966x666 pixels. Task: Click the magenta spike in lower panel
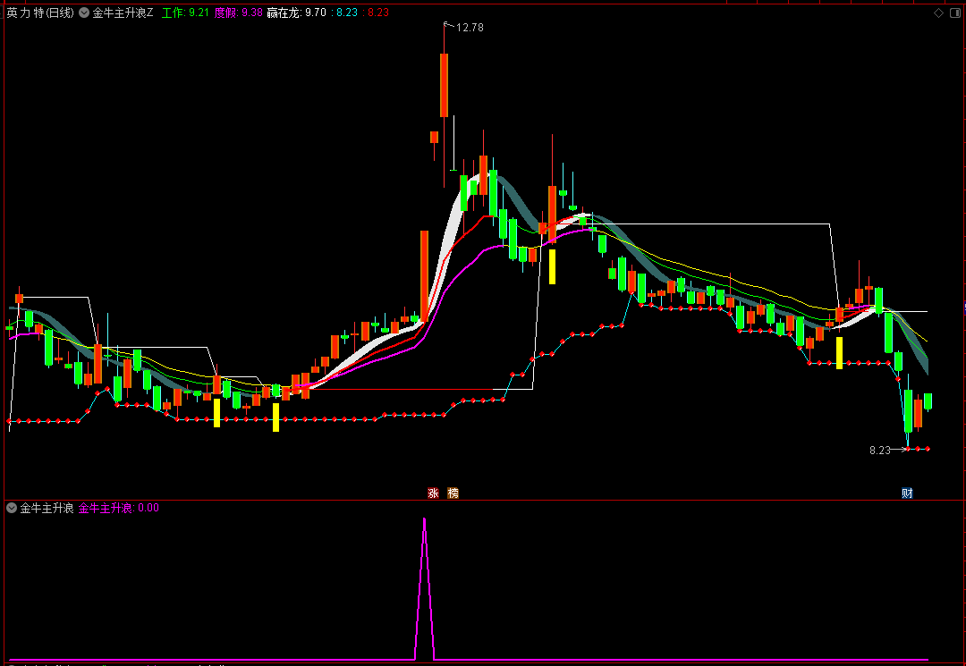click(425, 588)
